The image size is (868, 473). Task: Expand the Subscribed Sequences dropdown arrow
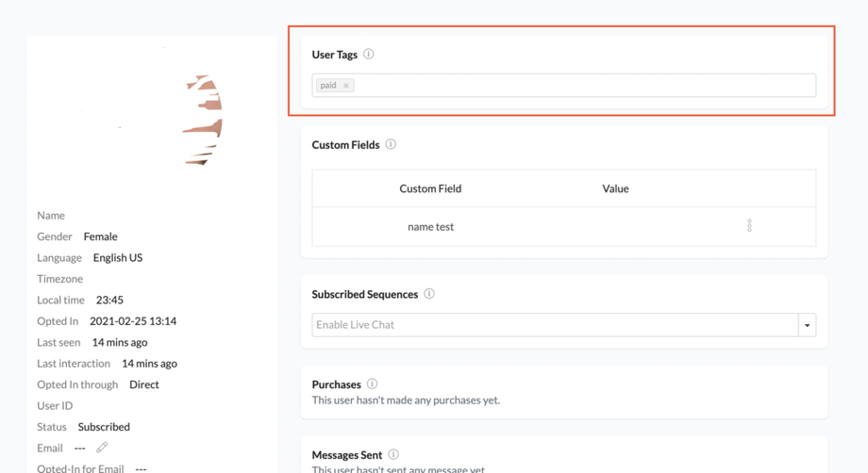[807, 325]
